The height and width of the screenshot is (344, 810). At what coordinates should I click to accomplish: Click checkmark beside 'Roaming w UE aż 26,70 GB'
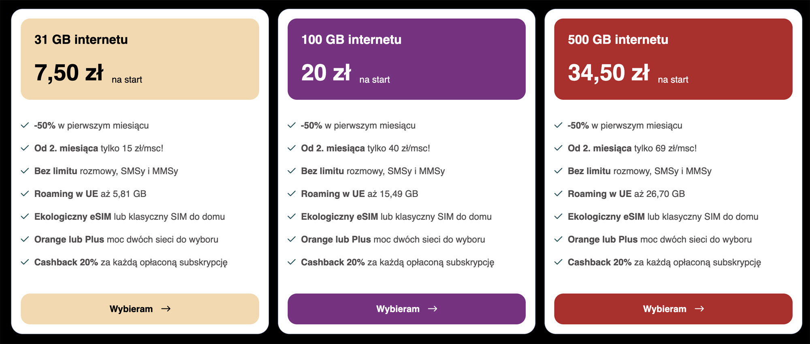point(558,194)
